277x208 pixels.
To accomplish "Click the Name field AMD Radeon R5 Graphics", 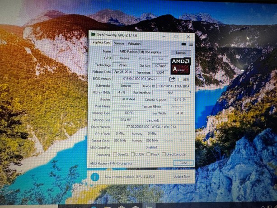I will point(140,52).
